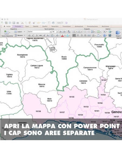
Task: Open the Revisione tab
Action: click(105, 26)
